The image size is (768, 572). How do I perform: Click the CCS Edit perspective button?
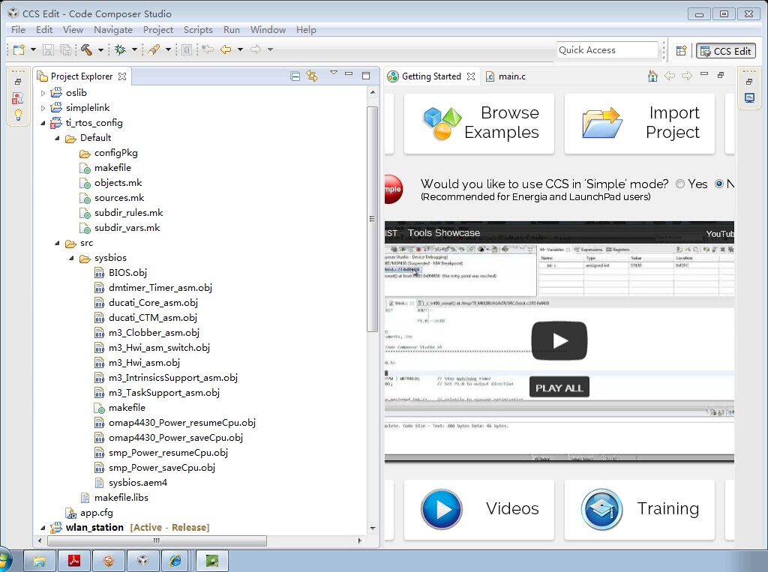coord(726,51)
